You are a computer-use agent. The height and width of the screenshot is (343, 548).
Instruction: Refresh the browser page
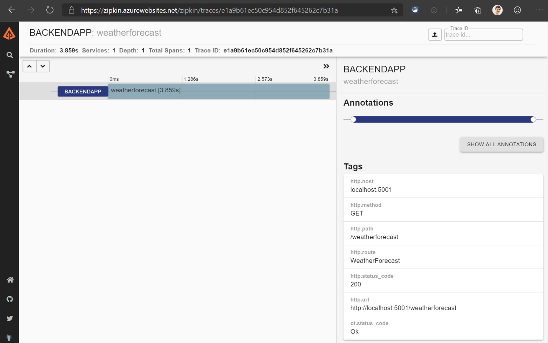tap(50, 10)
